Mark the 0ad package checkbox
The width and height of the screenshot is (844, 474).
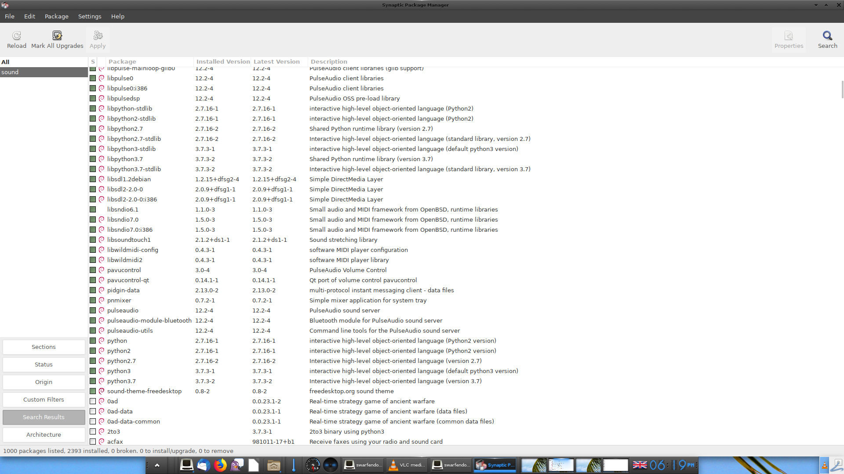pyautogui.click(x=93, y=401)
